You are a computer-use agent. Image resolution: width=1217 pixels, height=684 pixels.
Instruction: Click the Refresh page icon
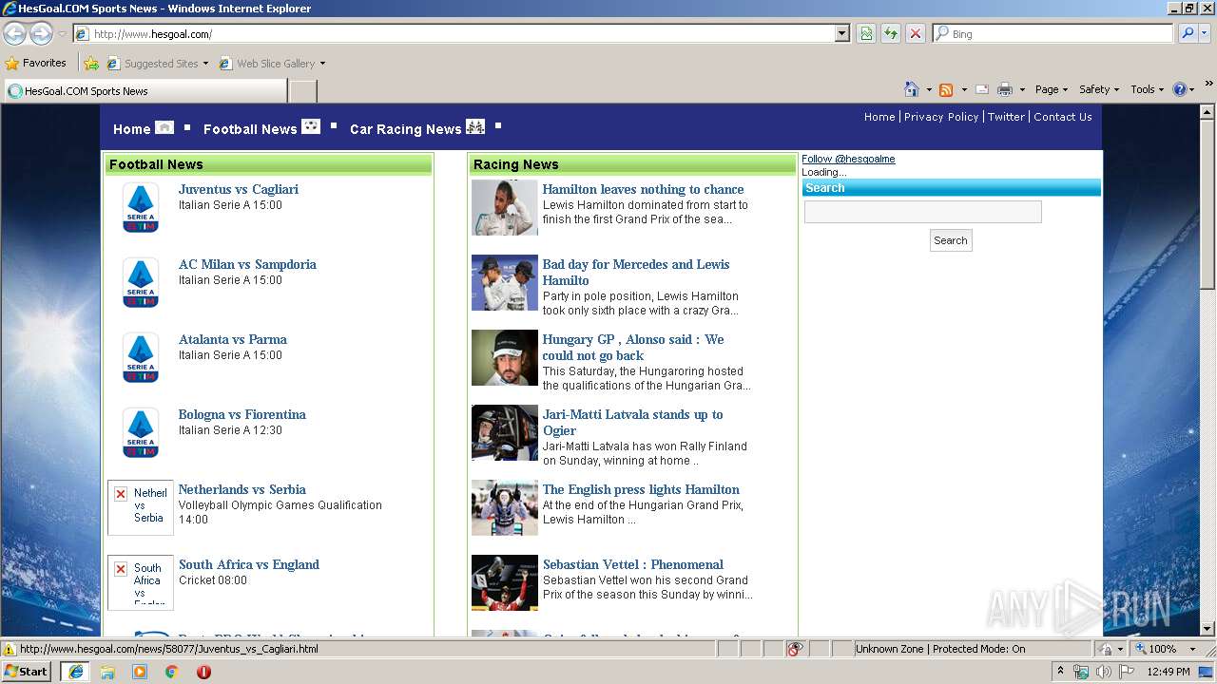(891, 33)
